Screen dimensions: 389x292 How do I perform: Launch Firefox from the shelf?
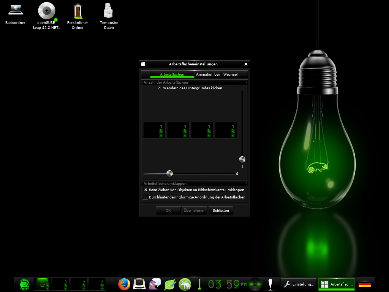pos(124,284)
